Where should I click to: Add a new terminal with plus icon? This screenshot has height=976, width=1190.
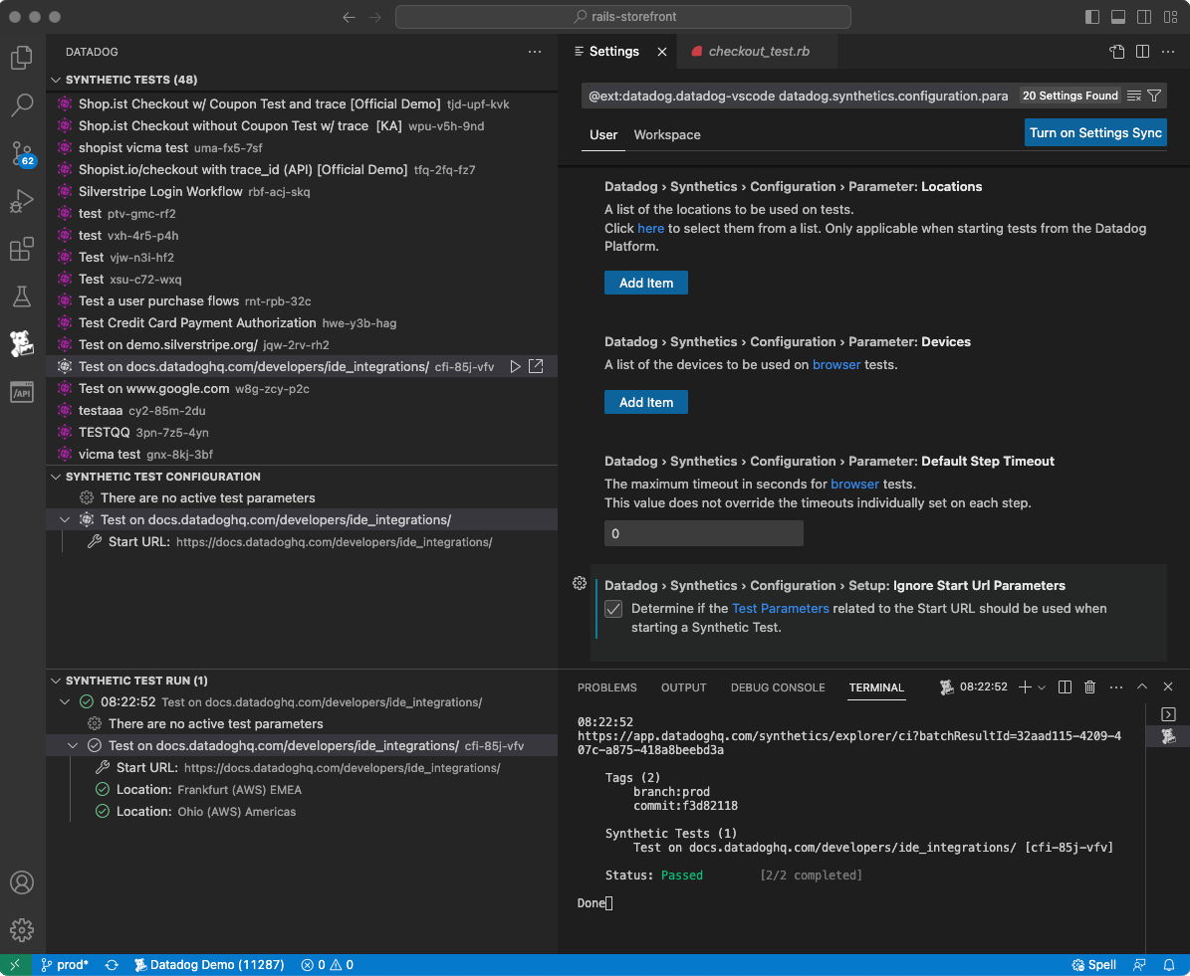coord(1025,687)
